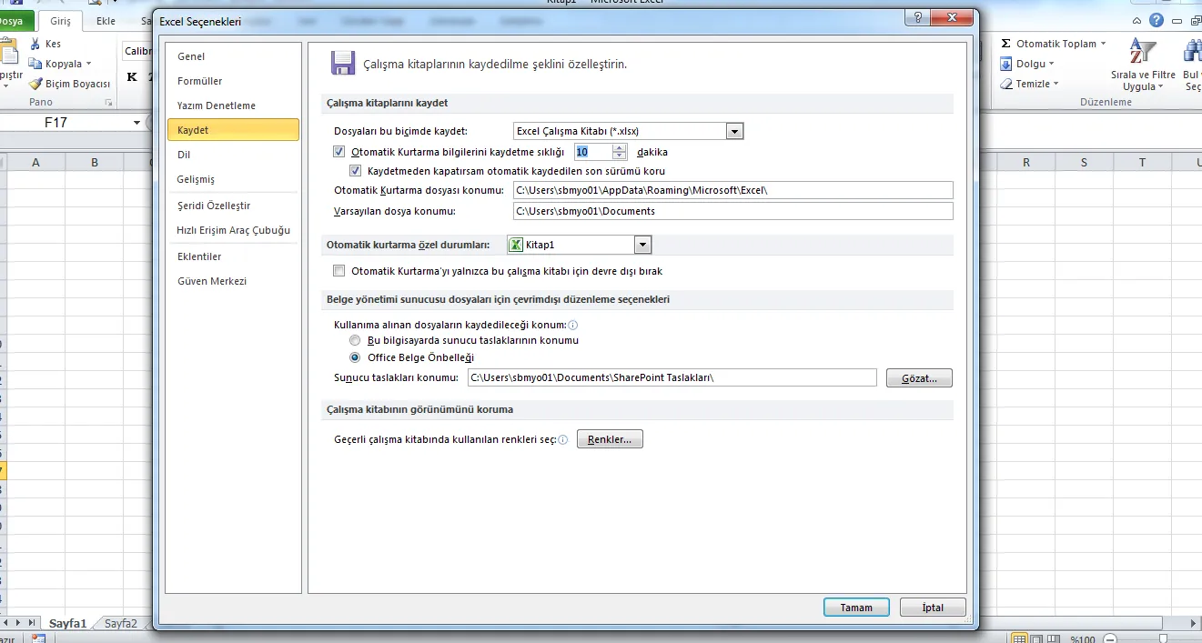Screen dimensions: 1202x643
Task: Click the Varsayılan dosya konumu text field
Action: tap(732, 211)
